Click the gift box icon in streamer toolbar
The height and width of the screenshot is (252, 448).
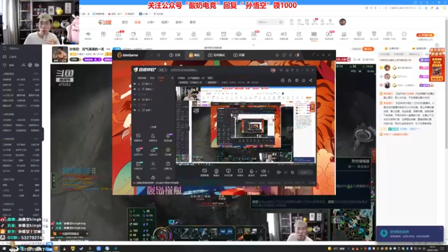[x=103, y=34]
